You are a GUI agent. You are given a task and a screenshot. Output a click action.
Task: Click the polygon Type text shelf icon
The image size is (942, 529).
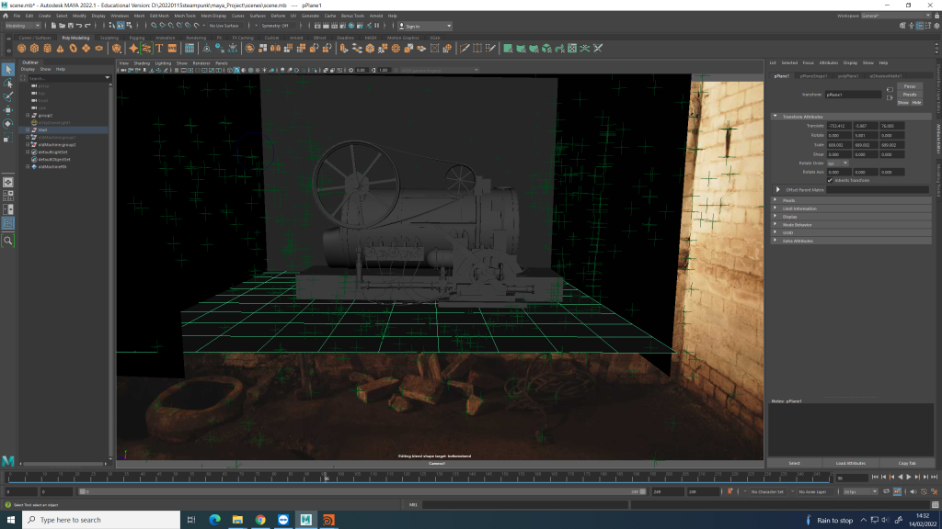(159, 48)
